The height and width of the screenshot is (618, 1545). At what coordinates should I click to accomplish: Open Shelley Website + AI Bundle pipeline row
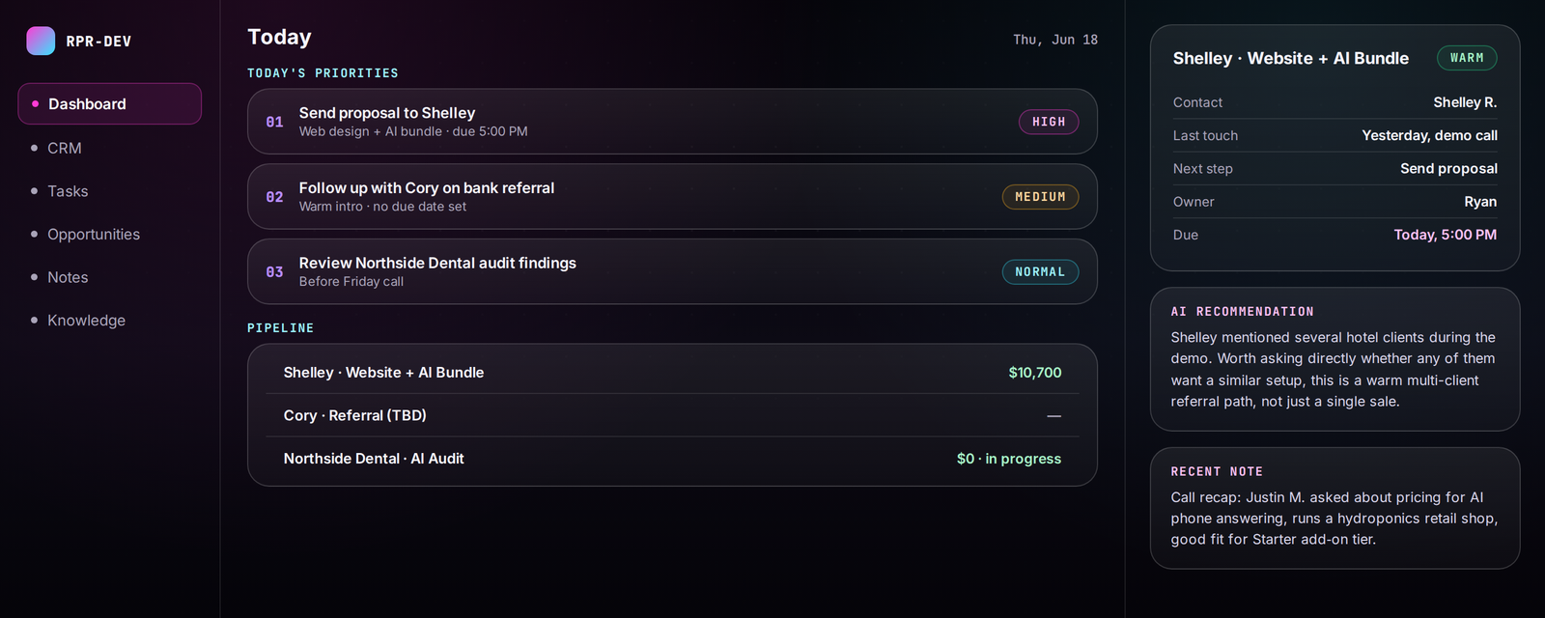(x=672, y=372)
